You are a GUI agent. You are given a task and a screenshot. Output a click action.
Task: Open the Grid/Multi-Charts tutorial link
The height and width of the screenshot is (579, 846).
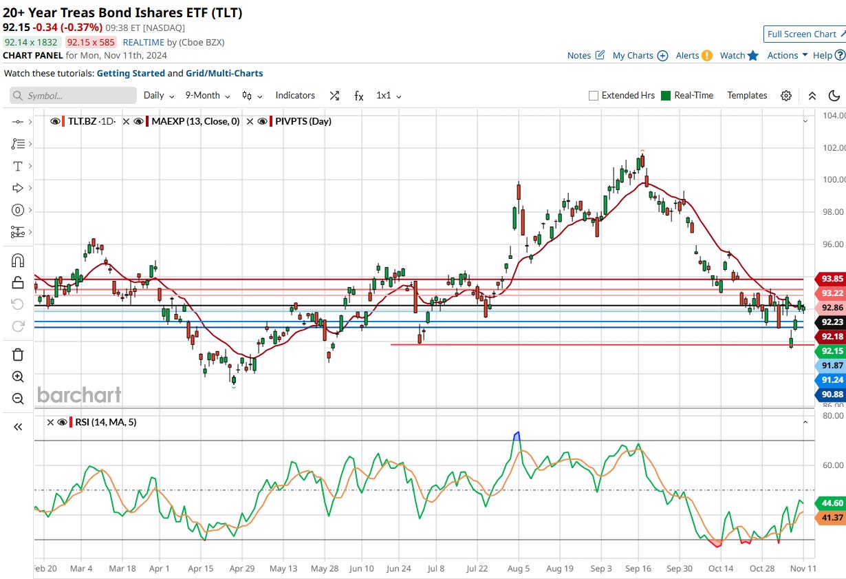[224, 73]
